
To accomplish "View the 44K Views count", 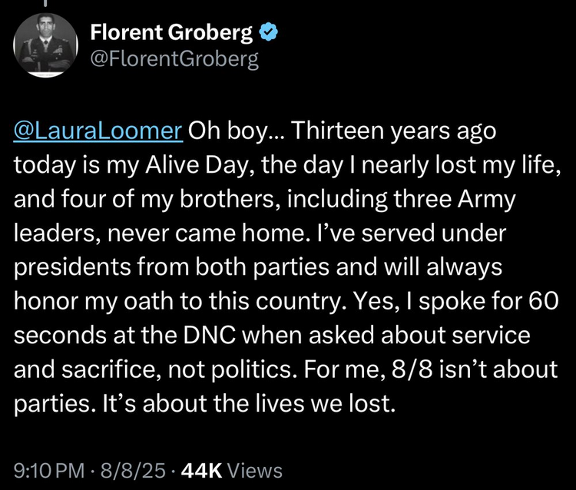I will click(232, 471).
